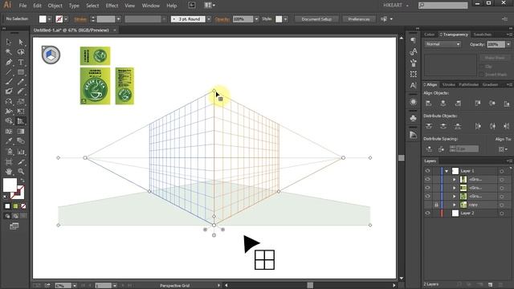
Task: Click Horizontal Align Left in Align panel
Action: tap(428, 104)
